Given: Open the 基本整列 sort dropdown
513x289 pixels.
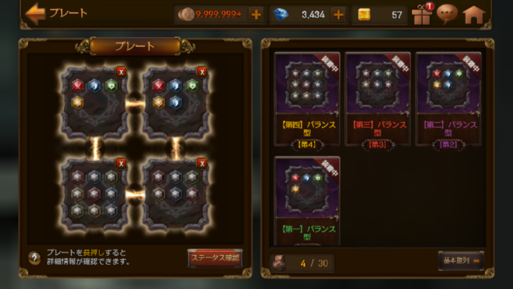Looking at the screenshot, I should click(x=461, y=261).
